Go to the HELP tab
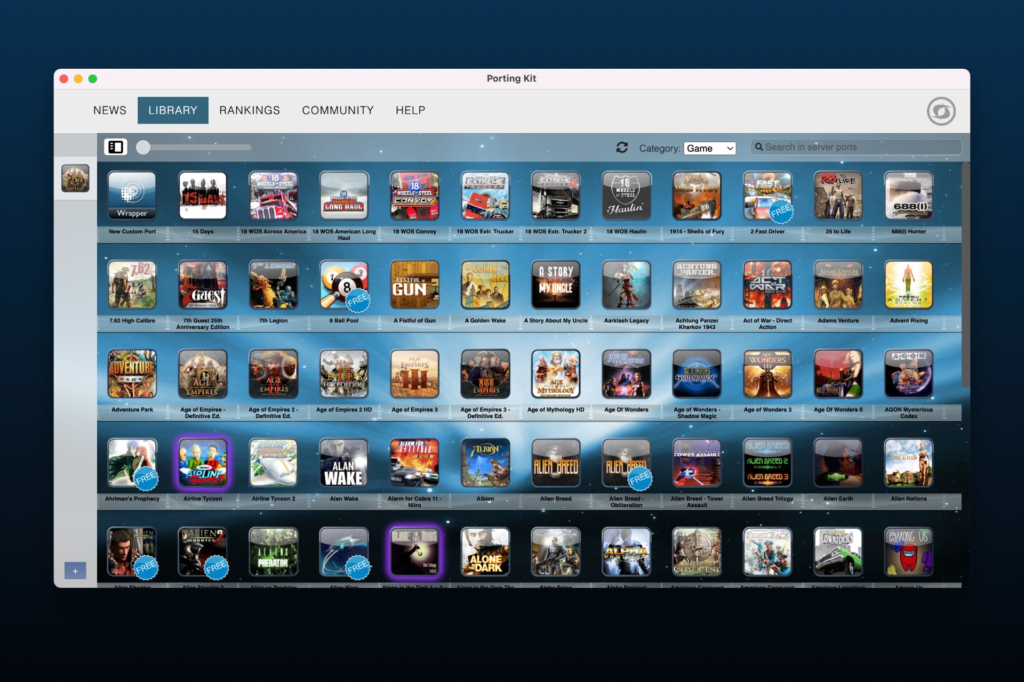 [411, 110]
